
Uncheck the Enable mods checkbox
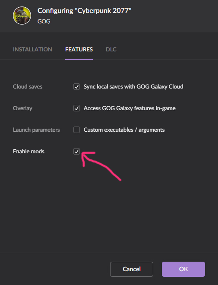pyautogui.click(x=76, y=151)
